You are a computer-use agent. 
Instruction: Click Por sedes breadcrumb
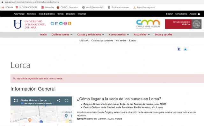coord(121,41)
